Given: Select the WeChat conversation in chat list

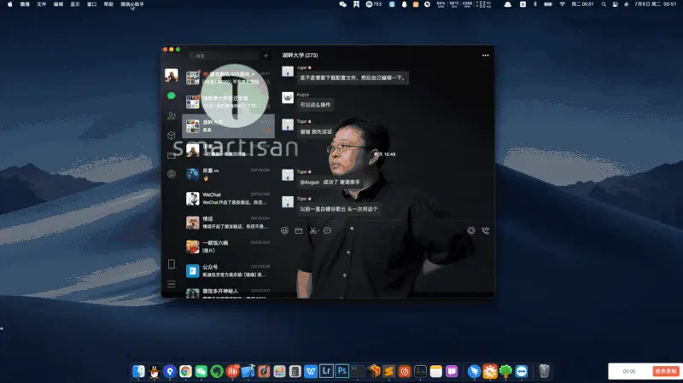Looking at the screenshot, I should click(228, 198).
